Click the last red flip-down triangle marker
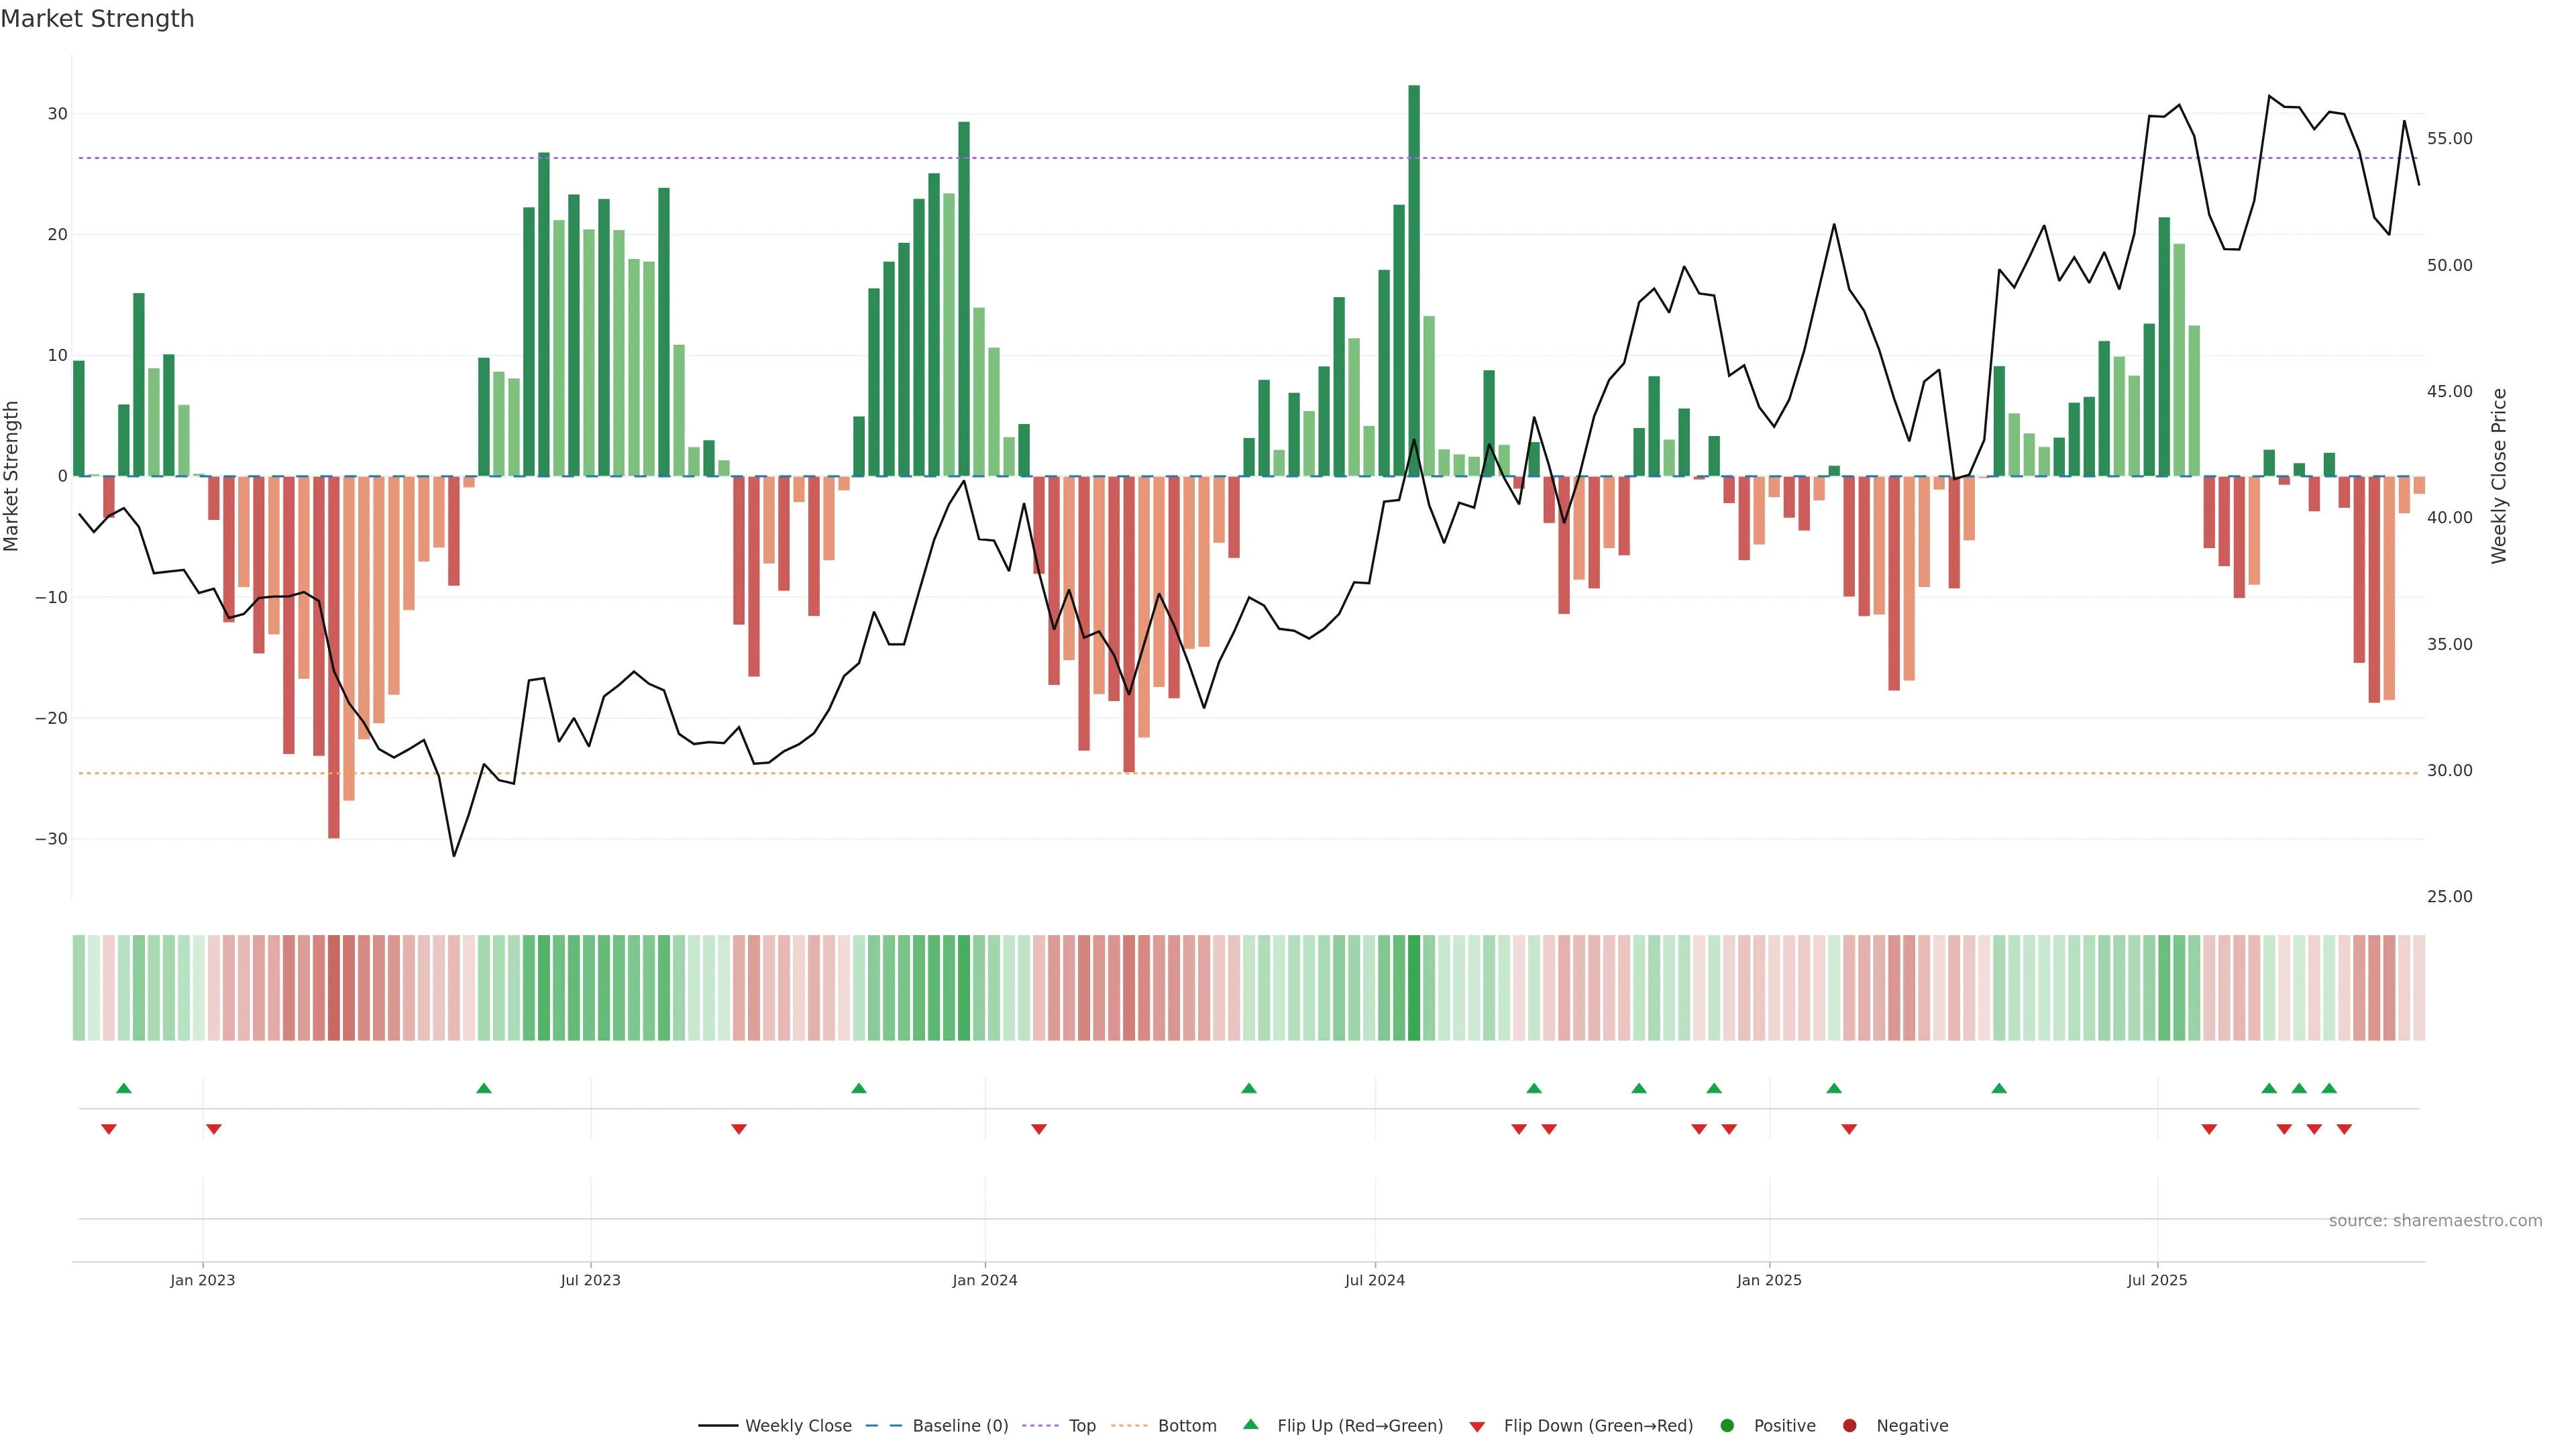 point(2344,1129)
